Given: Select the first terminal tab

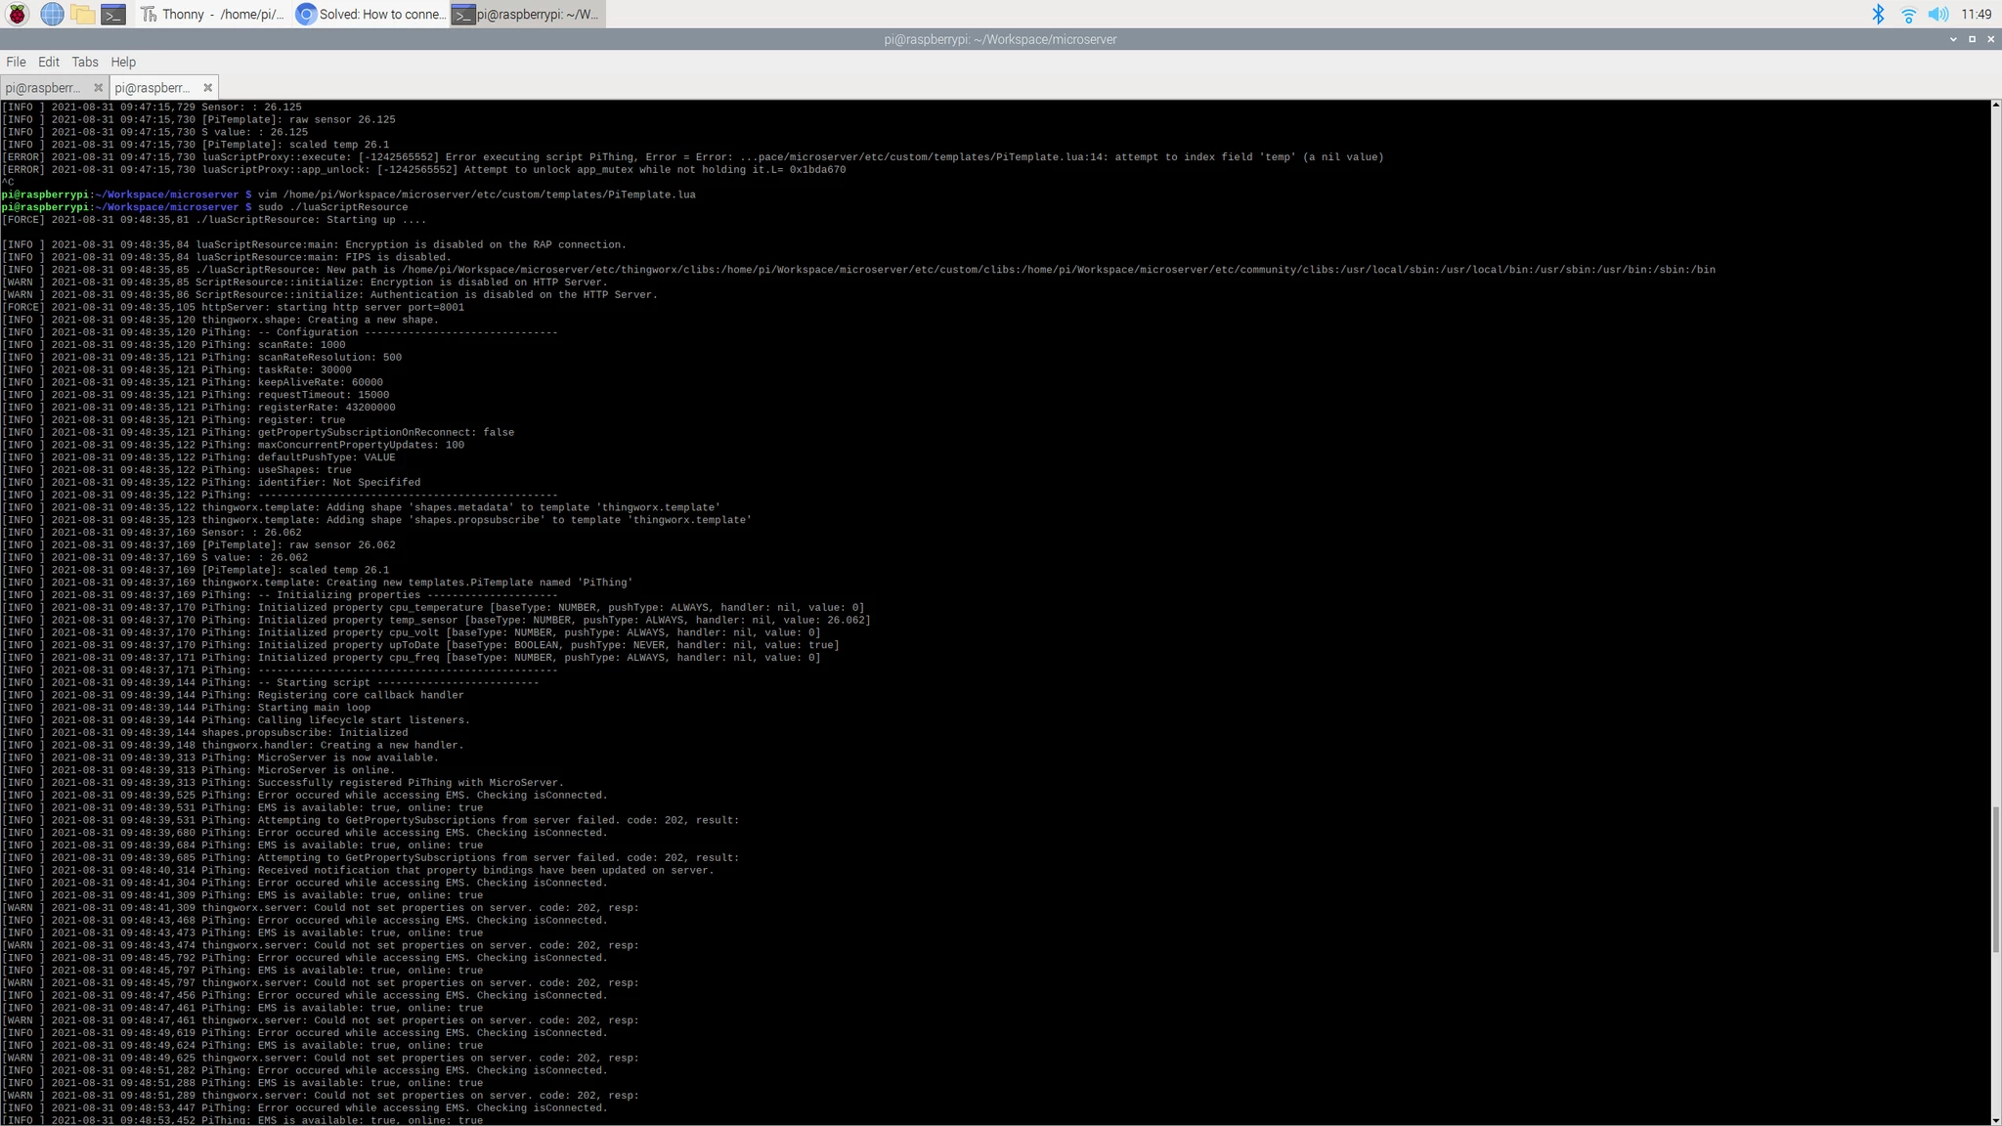Looking at the screenshot, I should click(x=44, y=88).
